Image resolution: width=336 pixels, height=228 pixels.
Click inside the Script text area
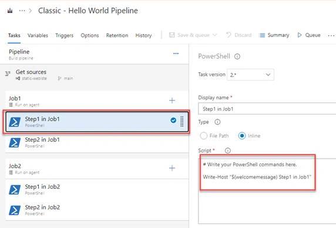point(267,191)
